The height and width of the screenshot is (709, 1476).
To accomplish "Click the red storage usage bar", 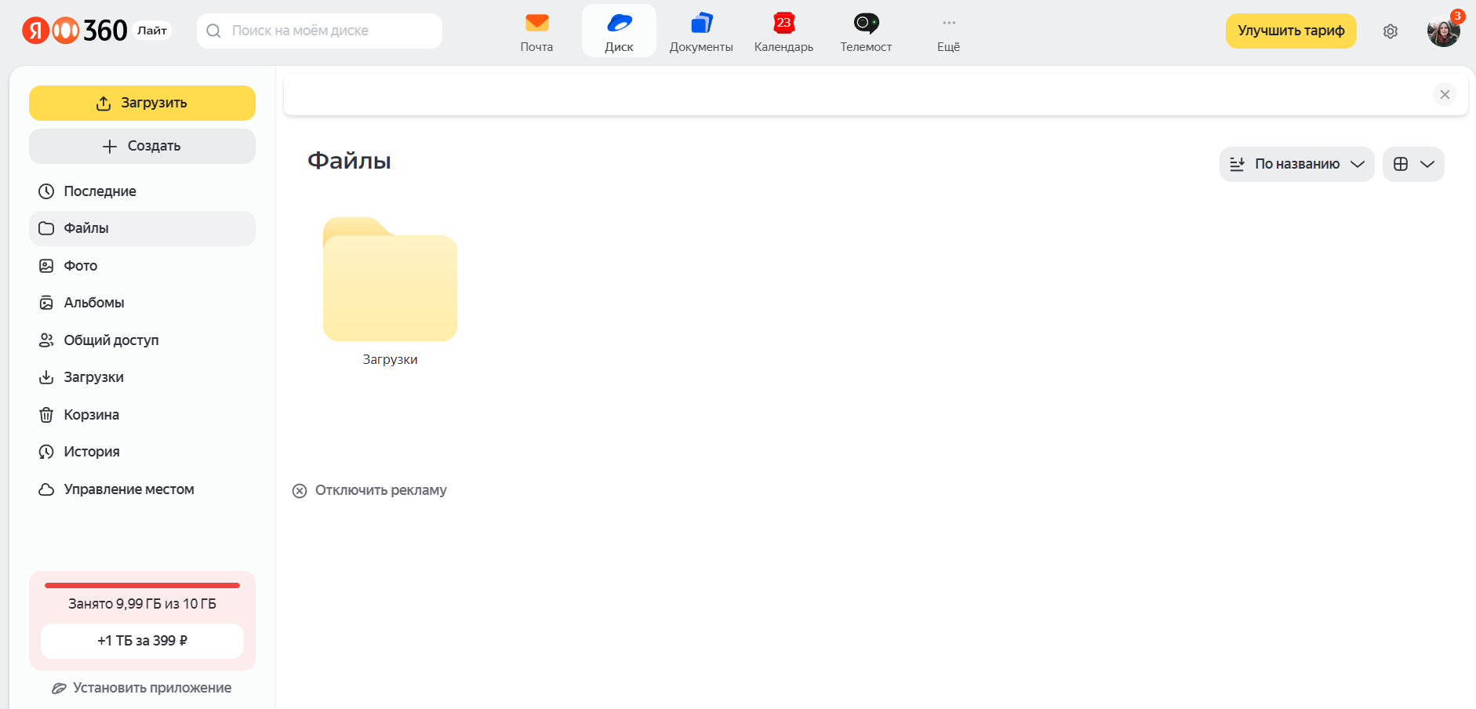I will 142,585.
